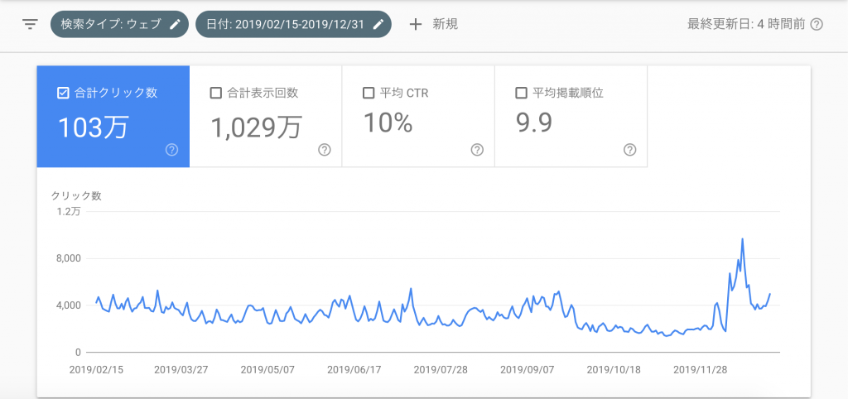Click the 8,000 y-axis label

click(x=70, y=258)
